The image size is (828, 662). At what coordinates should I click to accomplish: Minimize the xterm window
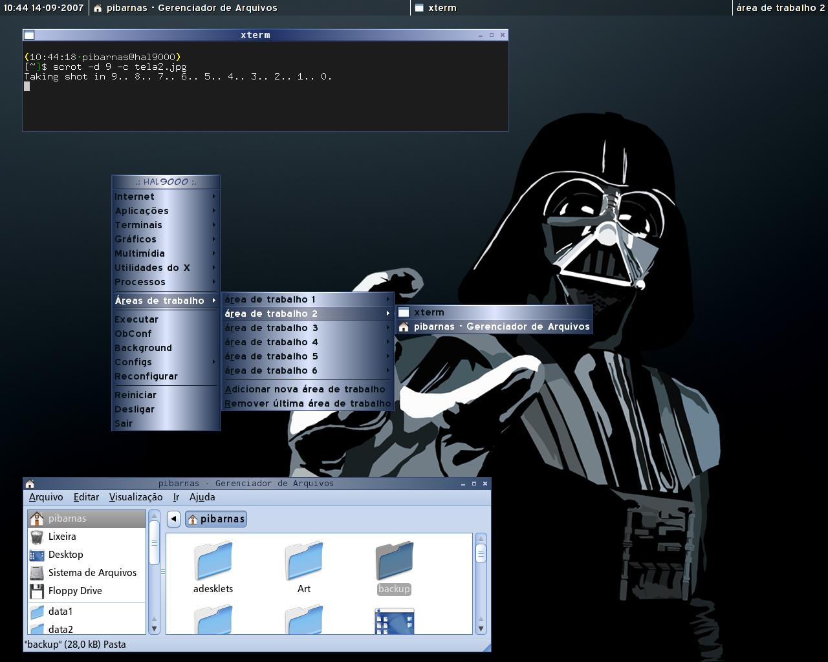click(481, 35)
